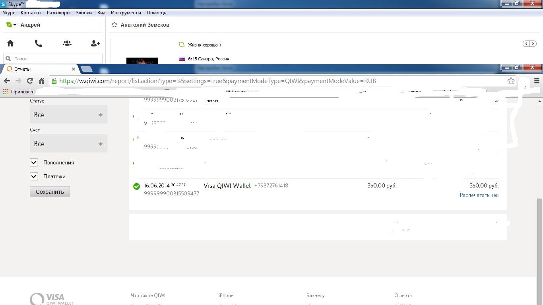This screenshot has width=543, height=305.
Task: Go back in the browser
Action: [x=7, y=81]
